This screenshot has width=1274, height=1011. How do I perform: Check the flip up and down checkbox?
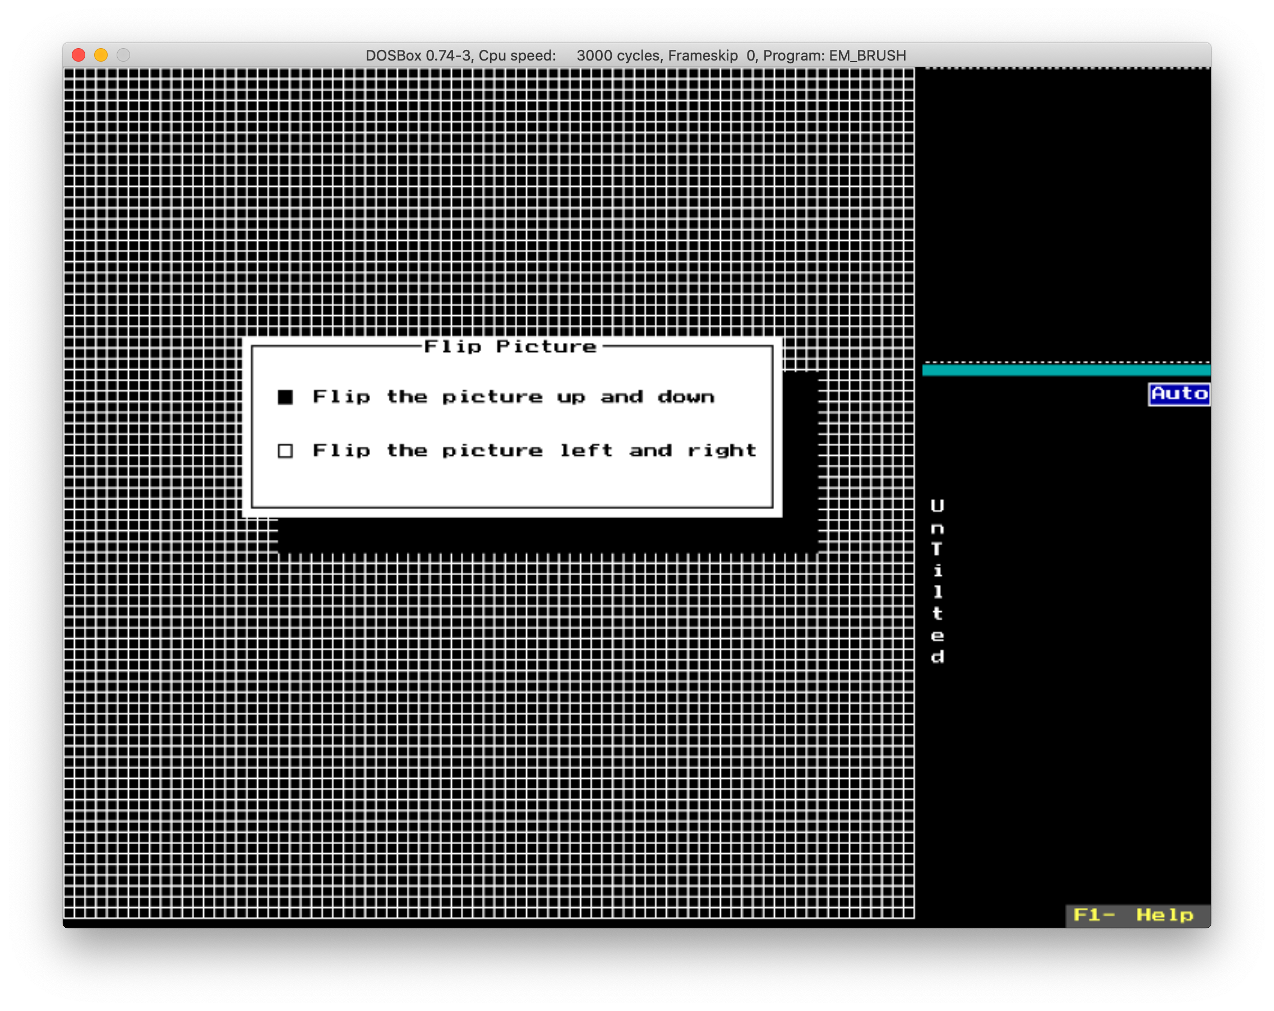coord(285,397)
